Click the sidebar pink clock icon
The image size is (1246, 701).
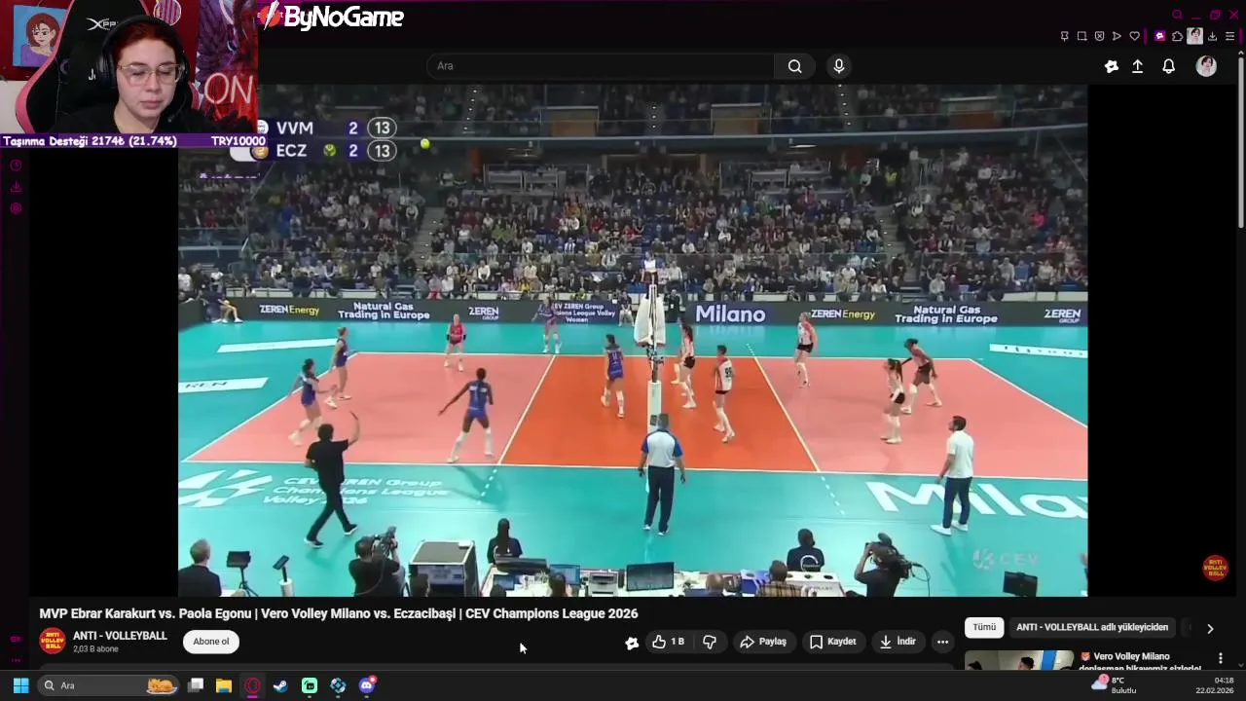[16, 166]
